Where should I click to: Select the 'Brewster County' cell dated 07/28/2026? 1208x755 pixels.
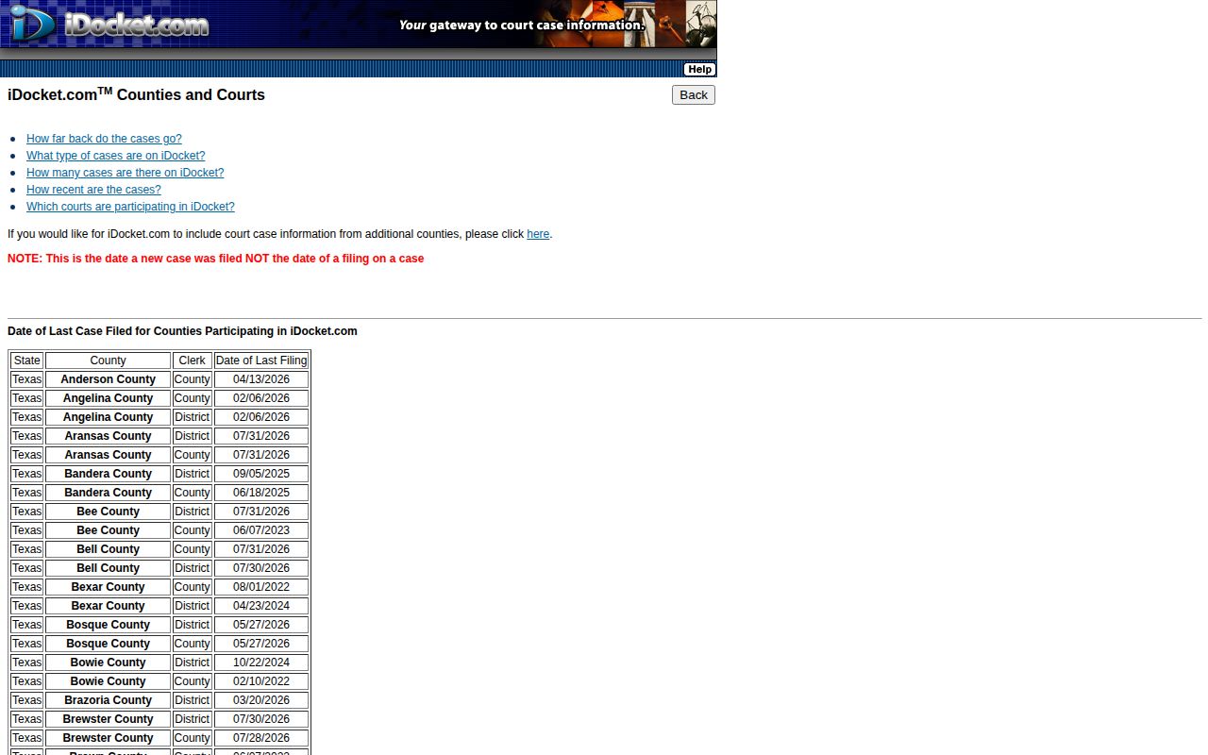click(108, 738)
